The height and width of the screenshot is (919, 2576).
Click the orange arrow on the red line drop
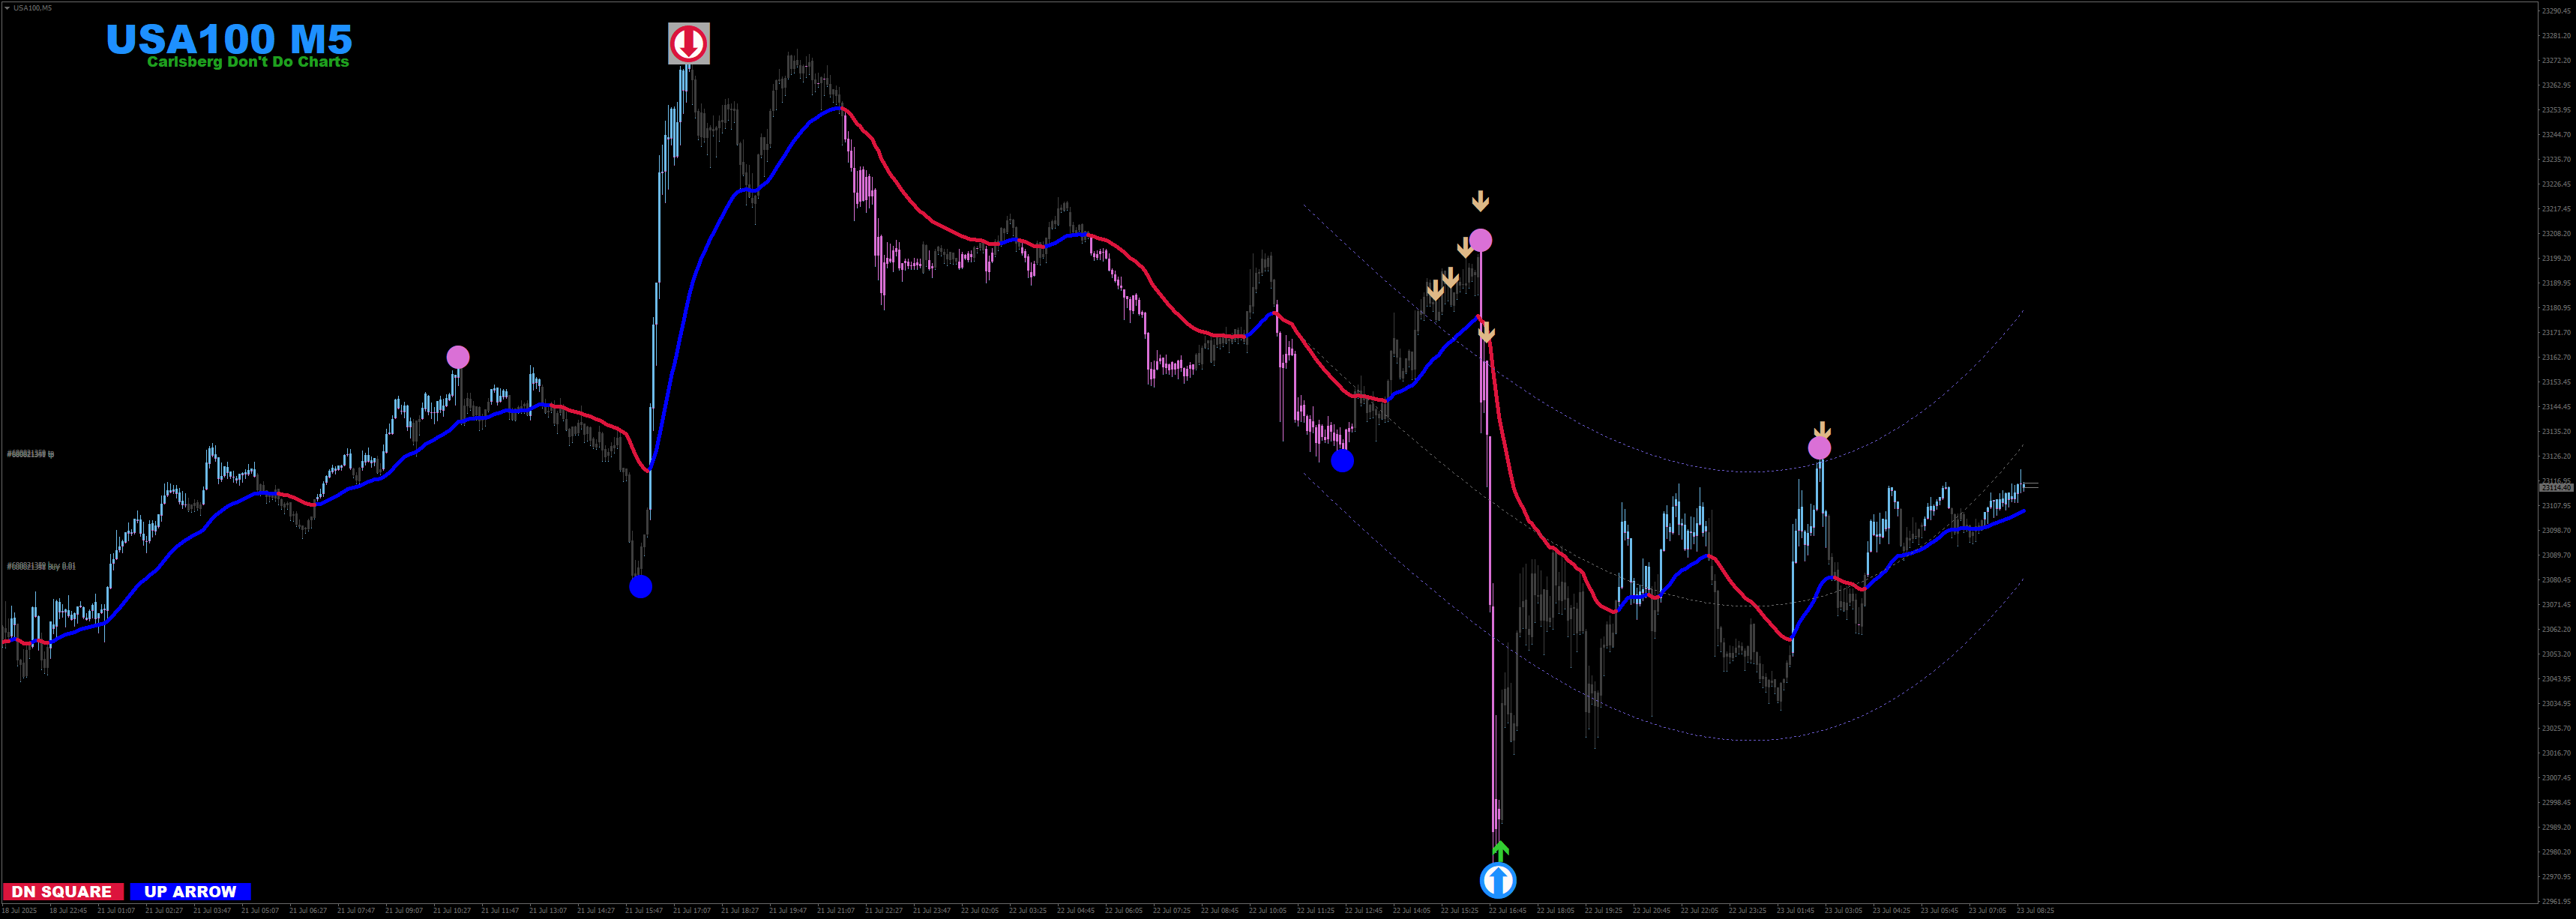click(x=1486, y=332)
